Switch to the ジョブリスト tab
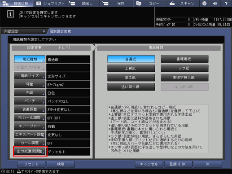Image resolution: width=232 pixels, height=174 pixels. click(x=50, y=3)
